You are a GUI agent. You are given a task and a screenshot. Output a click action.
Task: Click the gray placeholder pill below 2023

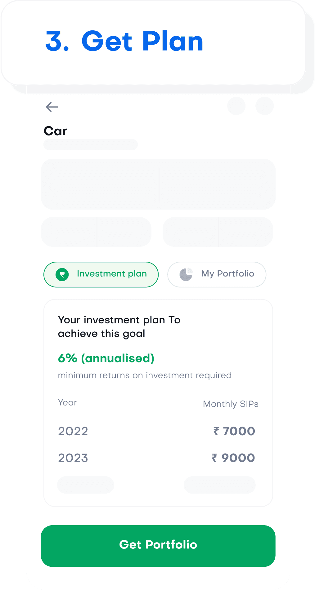[x=86, y=485]
